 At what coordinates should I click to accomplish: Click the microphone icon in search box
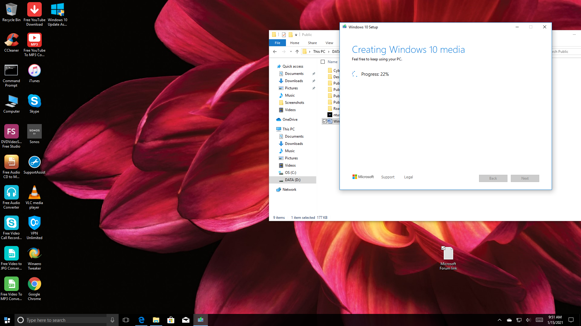[112, 320]
